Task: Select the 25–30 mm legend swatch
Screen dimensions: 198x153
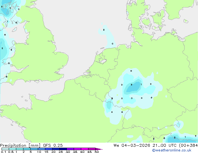Action: [63, 149]
